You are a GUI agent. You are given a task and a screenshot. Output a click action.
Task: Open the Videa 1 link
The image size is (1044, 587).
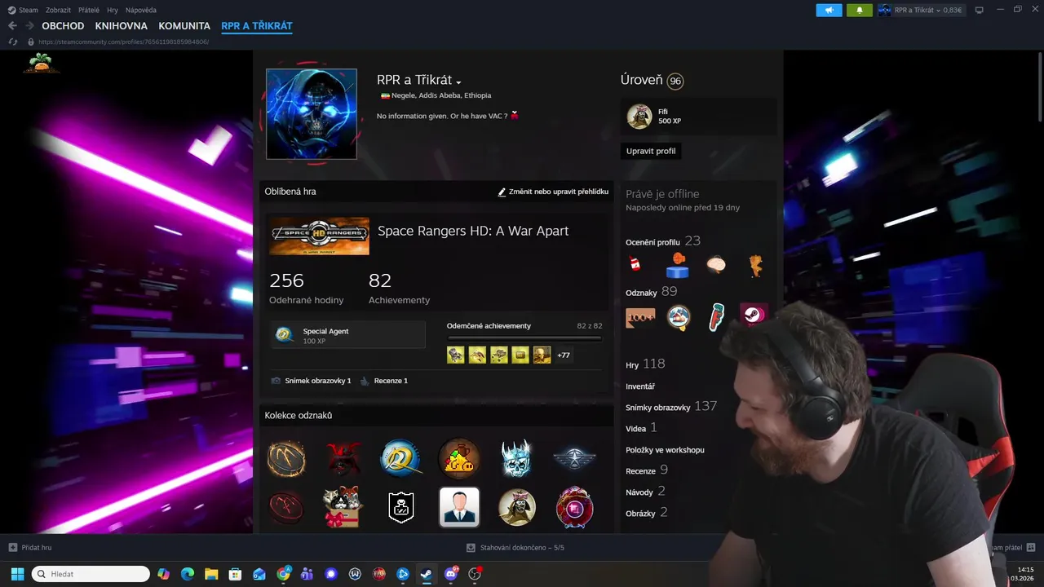point(641,427)
